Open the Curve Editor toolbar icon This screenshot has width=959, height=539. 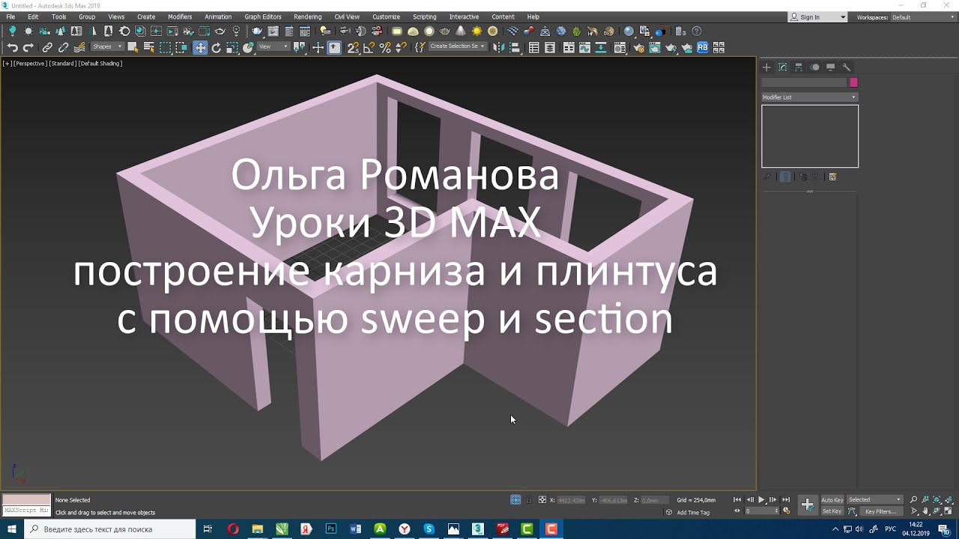pos(584,47)
